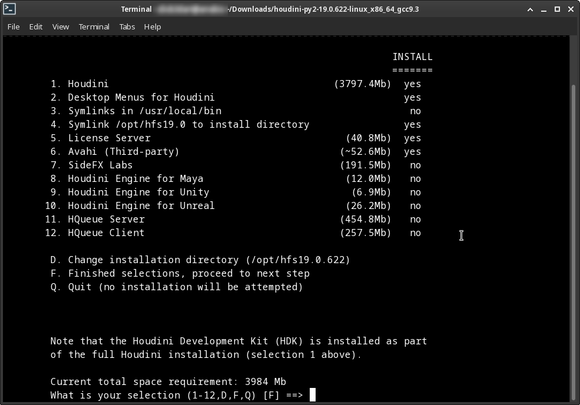Click the '(3797.4Mb)' size value

click(363, 84)
